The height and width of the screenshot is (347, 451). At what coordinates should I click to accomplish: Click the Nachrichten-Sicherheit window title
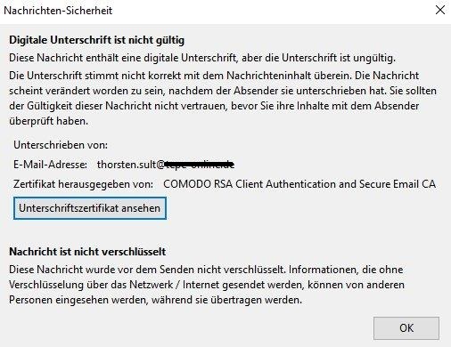click(58, 11)
